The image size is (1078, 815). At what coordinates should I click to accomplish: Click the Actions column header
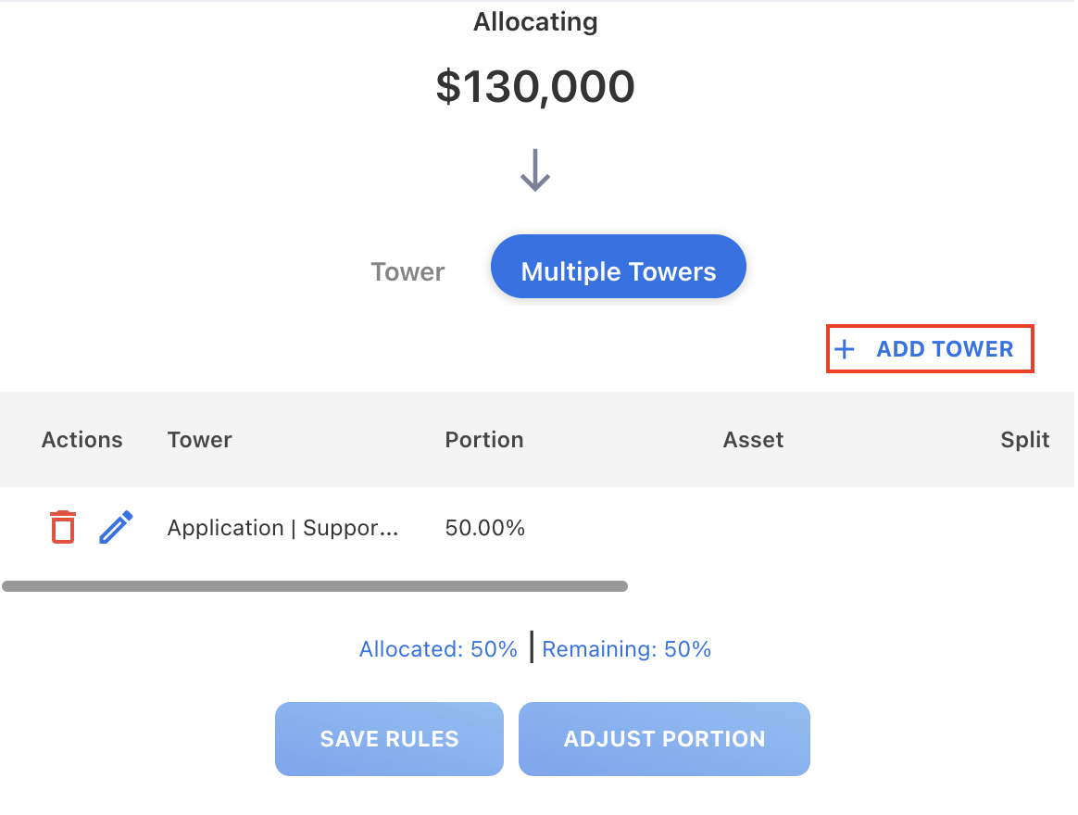coord(81,440)
